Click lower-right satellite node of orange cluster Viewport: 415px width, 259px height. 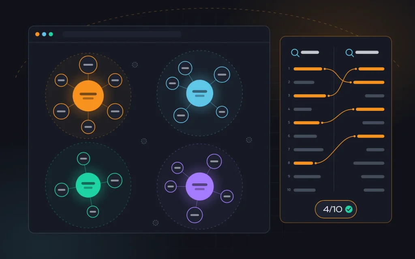point(115,111)
